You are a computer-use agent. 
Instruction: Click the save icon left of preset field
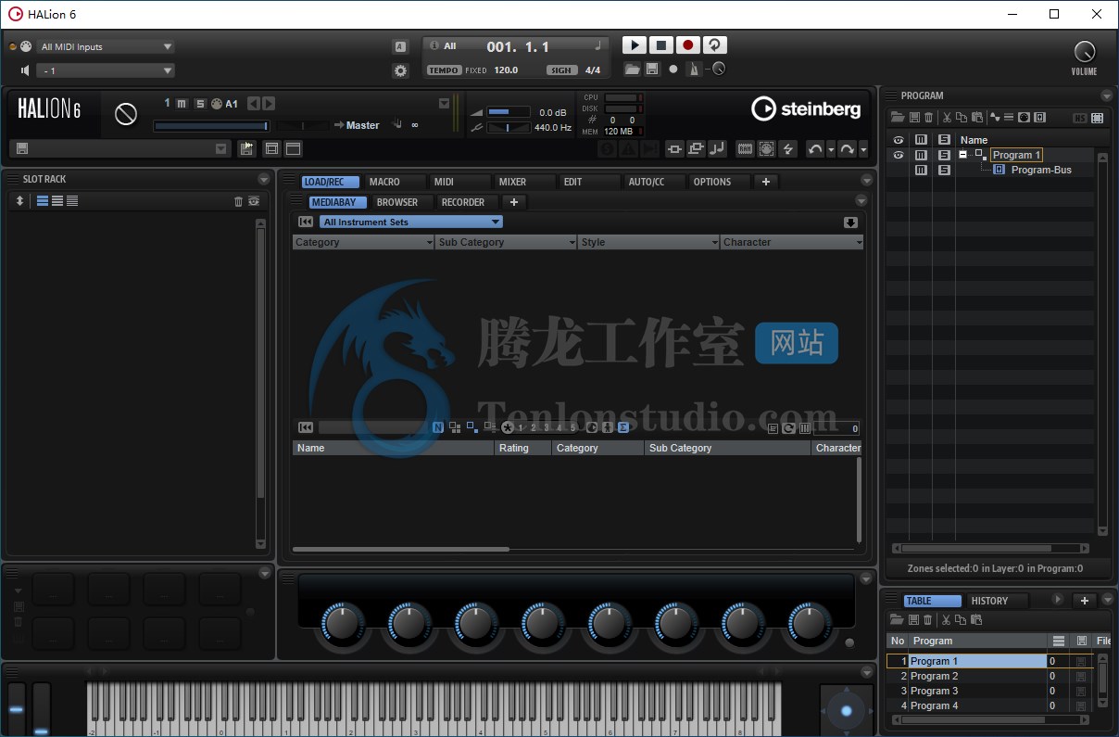pyautogui.click(x=22, y=148)
